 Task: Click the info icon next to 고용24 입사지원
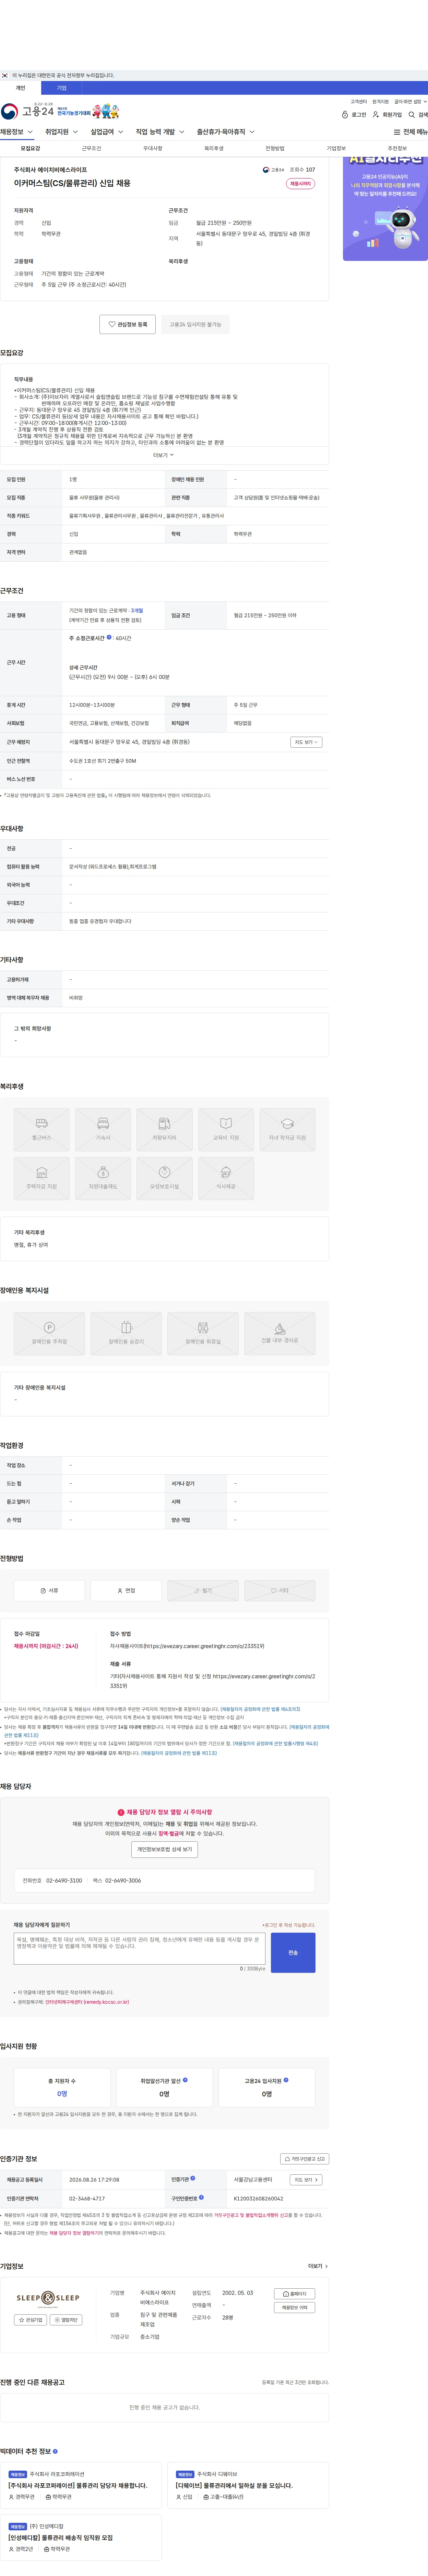coord(286,2080)
